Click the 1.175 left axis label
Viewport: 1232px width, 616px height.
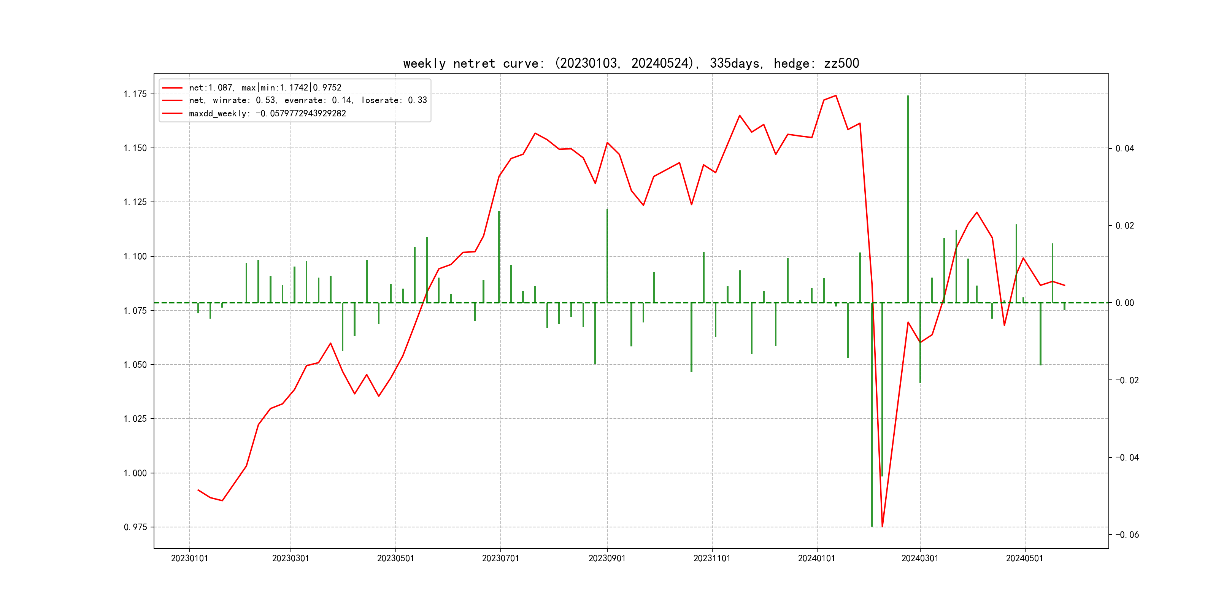click(135, 94)
